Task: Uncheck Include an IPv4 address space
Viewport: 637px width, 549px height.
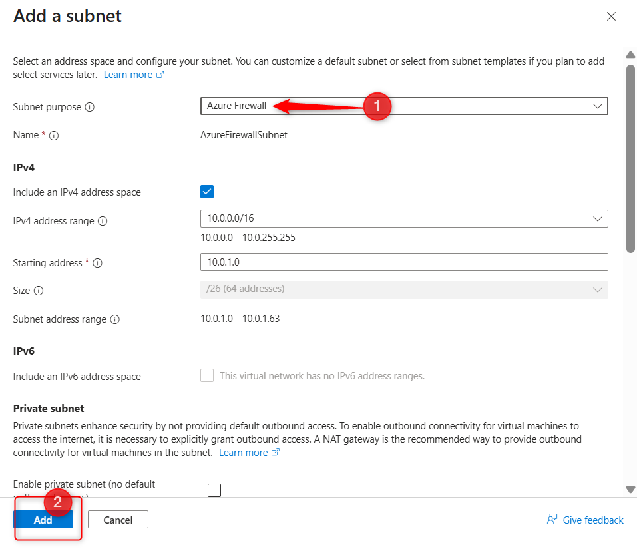Action: click(x=207, y=192)
